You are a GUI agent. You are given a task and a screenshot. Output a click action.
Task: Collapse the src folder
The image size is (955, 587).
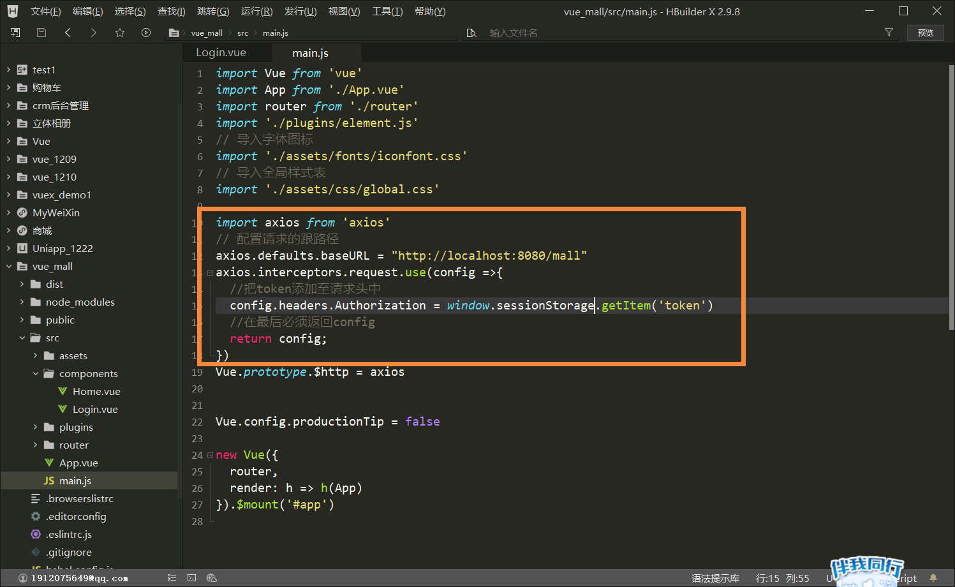pyautogui.click(x=22, y=338)
